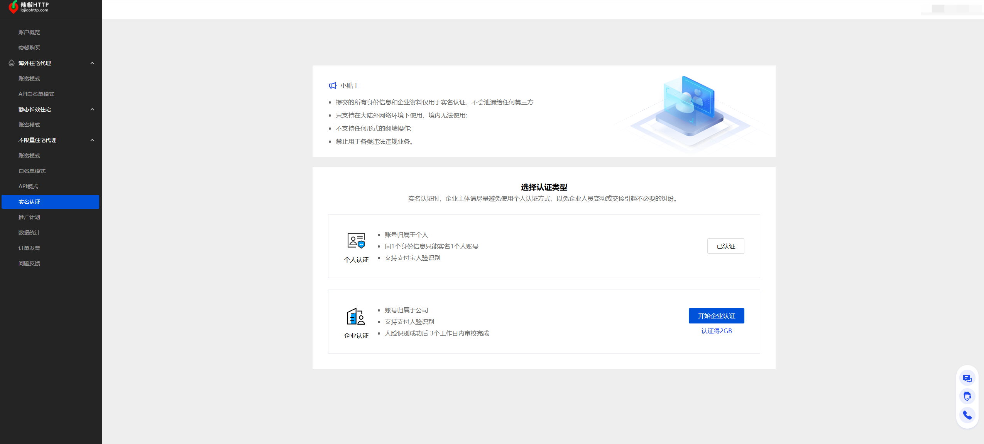Select API白名单模式 in the sidebar
The image size is (984, 444).
(36, 94)
